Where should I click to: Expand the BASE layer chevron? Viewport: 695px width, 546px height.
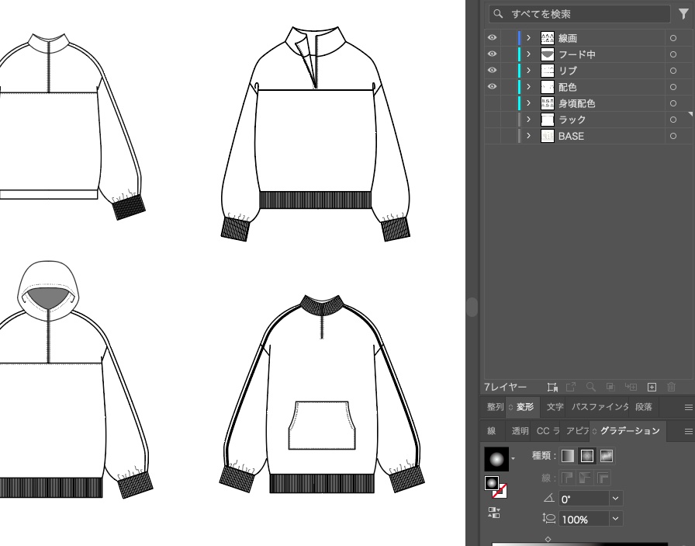pos(528,136)
